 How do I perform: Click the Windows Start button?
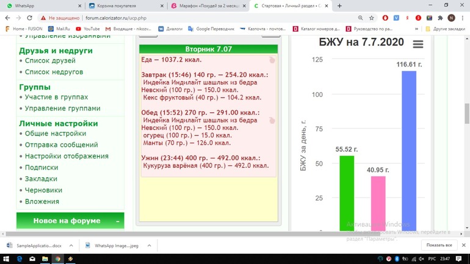click(6, 259)
